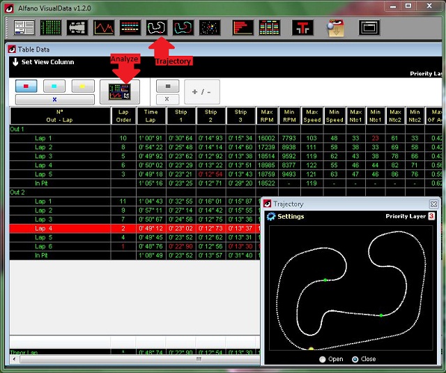Open the white Trajectory track icon
Image resolution: width=446 pixels, height=373 pixels.
pos(157,28)
